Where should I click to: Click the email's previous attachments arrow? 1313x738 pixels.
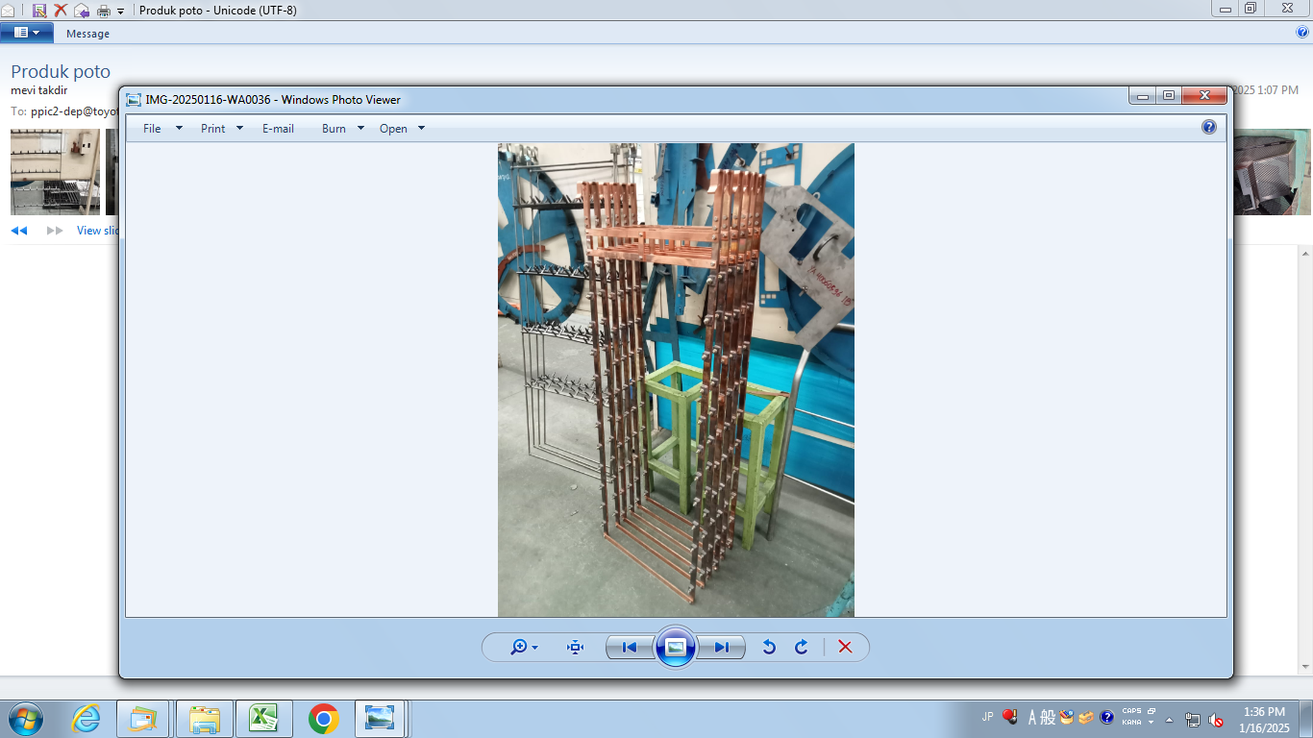click(x=19, y=231)
